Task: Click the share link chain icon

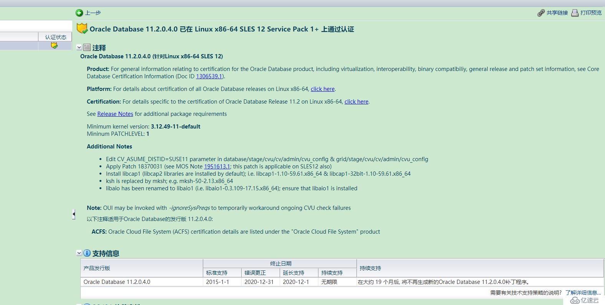Action: 541,13
